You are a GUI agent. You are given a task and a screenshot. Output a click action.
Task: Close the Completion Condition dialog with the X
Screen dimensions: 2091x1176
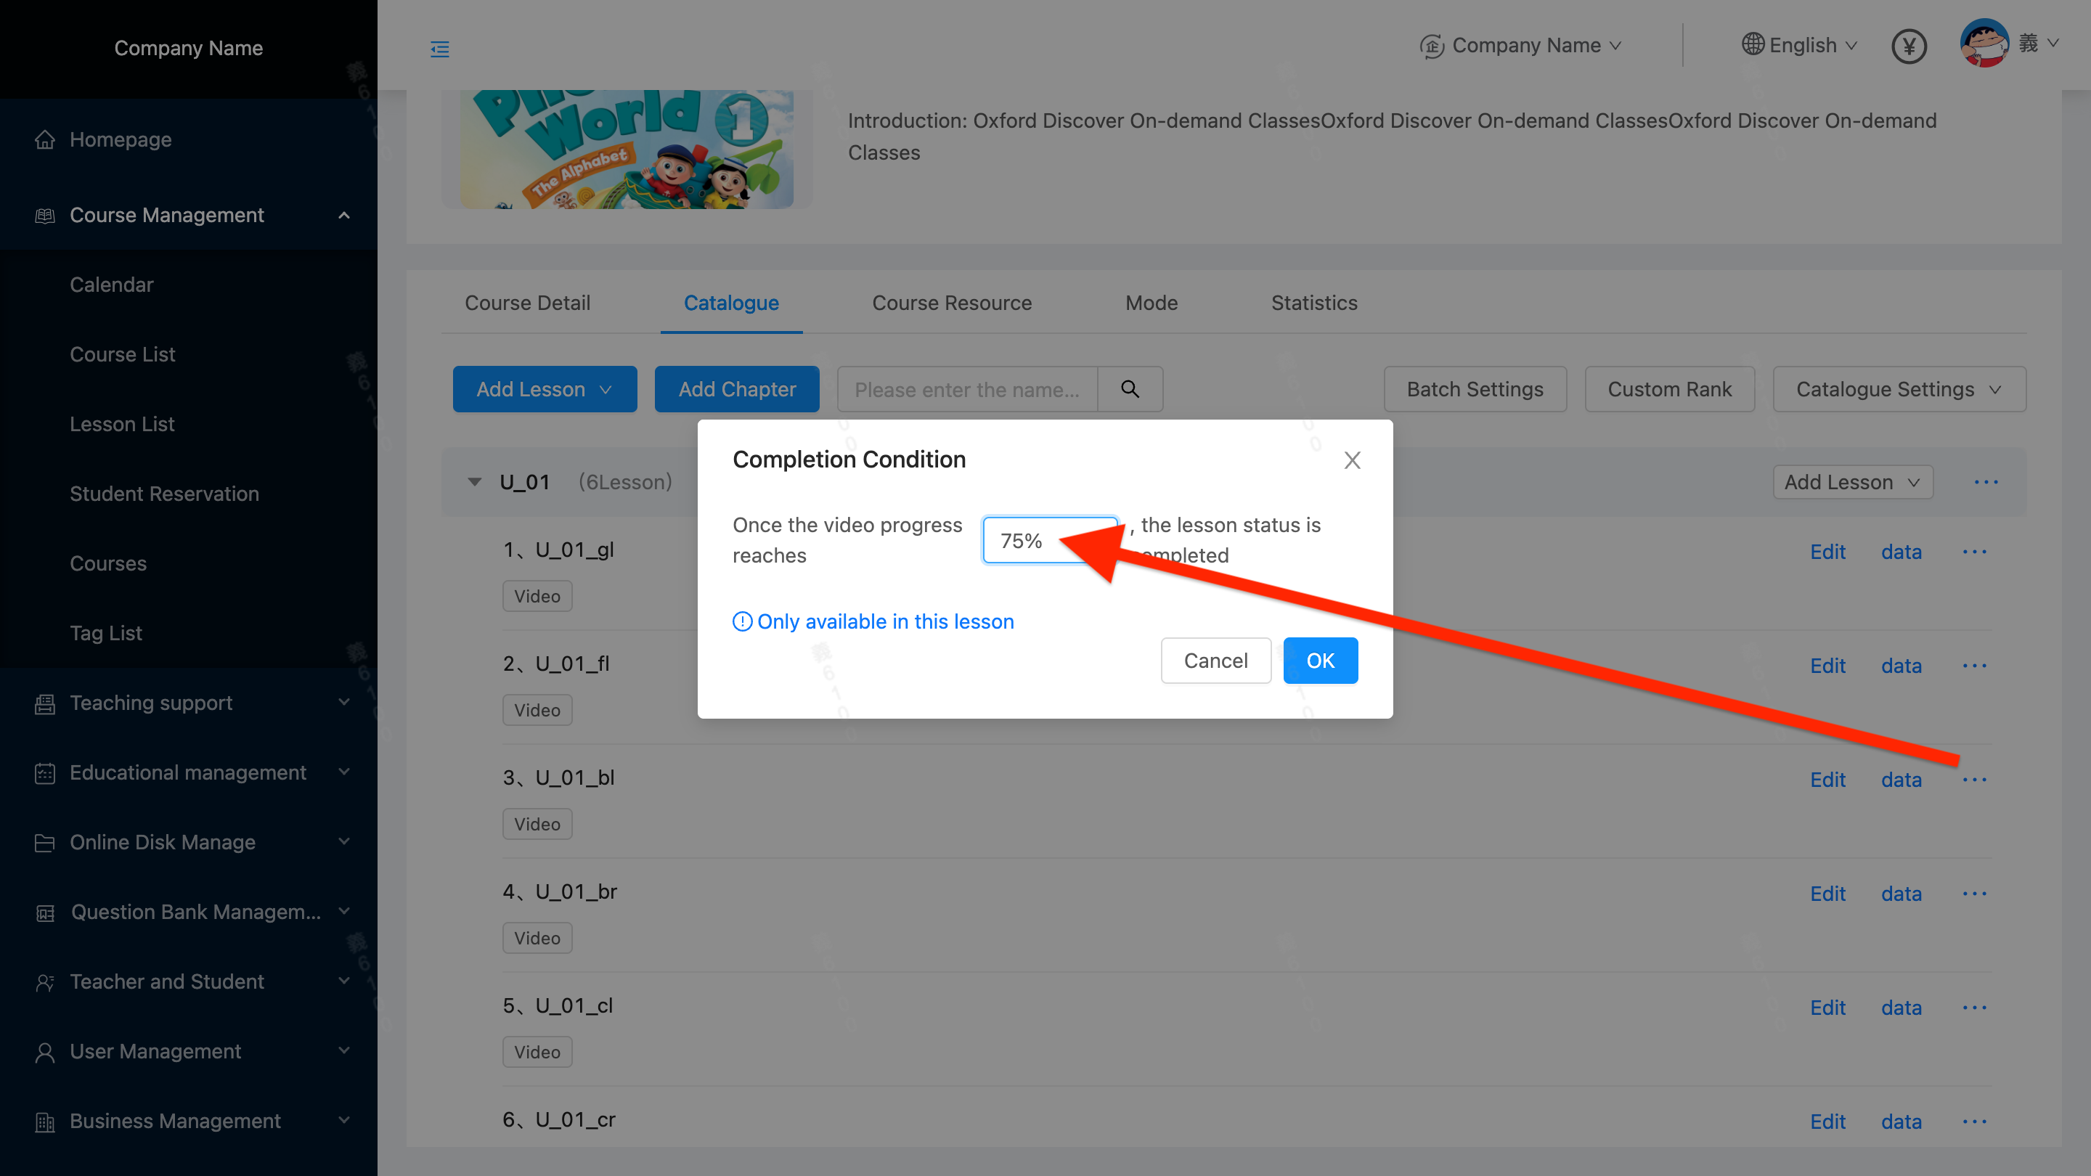(x=1351, y=460)
